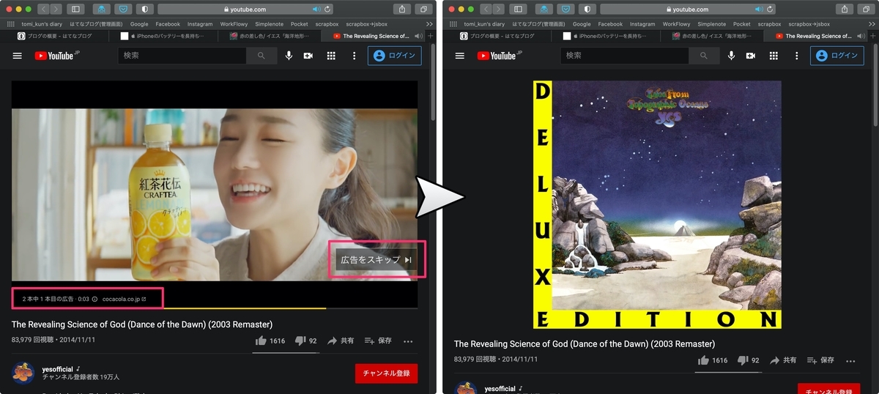This screenshot has height=394, width=879.
Task: Mute tab audio in ad-playing window address bar
Action: (316, 10)
